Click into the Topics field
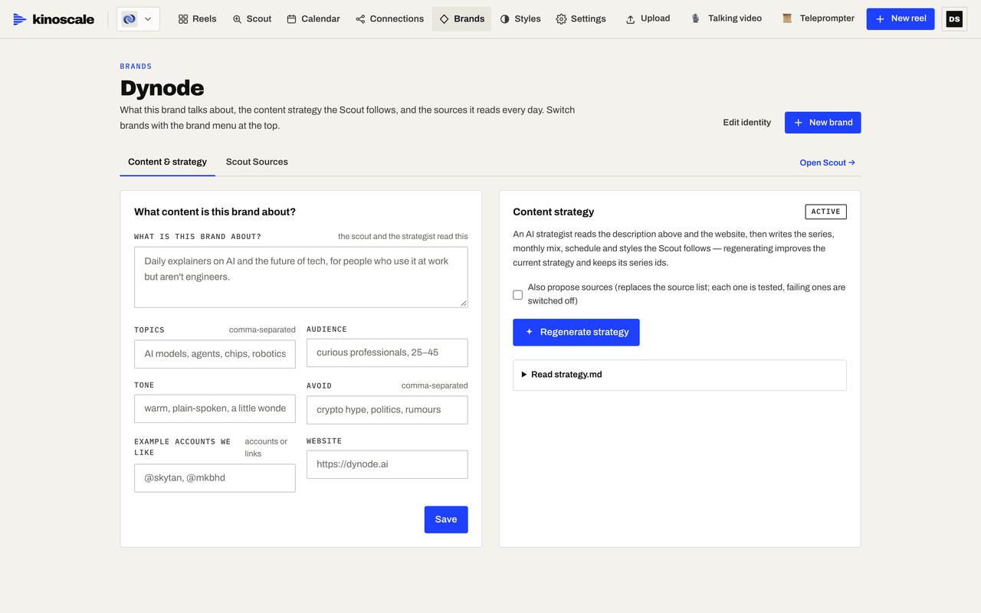Viewport: 981px width, 613px height. pyautogui.click(x=215, y=354)
